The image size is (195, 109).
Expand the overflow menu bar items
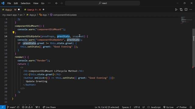[49, 3]
